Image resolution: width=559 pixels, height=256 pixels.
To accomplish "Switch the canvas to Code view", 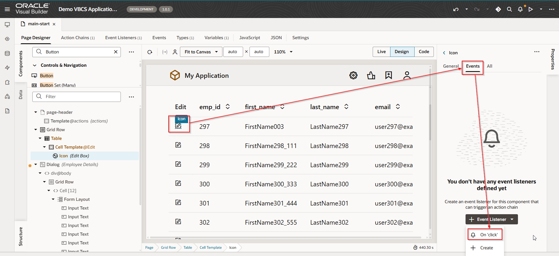I will (x=424, y=52).
